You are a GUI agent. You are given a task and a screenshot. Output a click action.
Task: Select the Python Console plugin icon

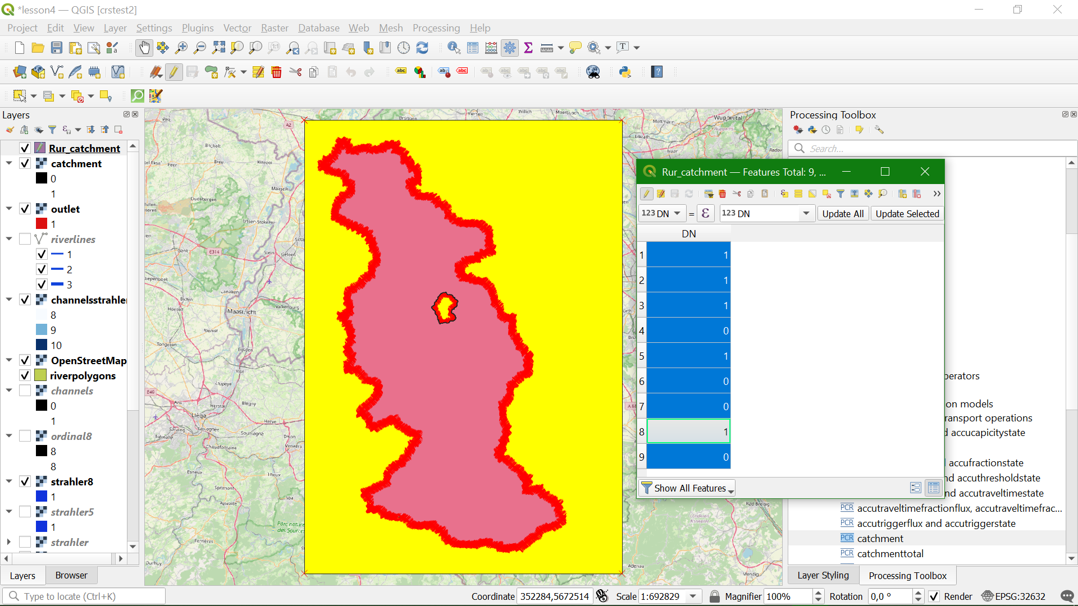[x=625, y=71]
